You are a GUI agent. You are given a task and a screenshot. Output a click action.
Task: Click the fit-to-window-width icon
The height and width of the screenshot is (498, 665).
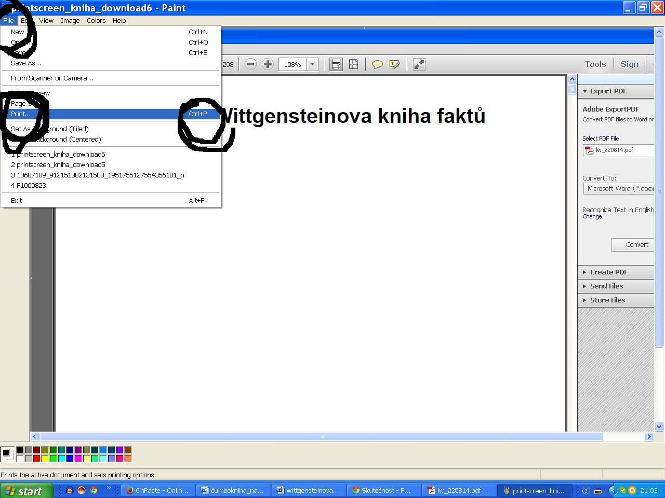pyautogui.click(x=336, y=64)
